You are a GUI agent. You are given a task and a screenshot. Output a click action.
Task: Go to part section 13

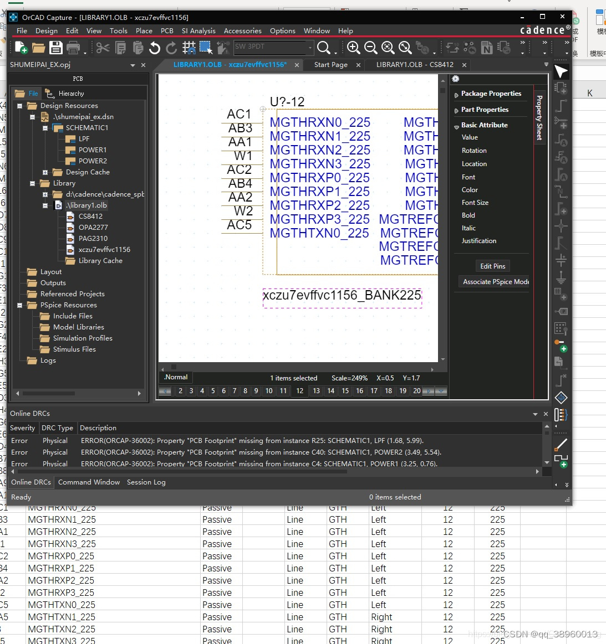316,391
